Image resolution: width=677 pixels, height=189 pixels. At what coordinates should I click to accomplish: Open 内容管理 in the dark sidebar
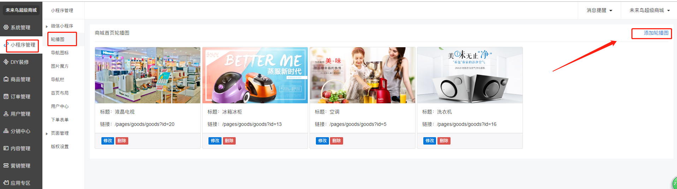[21, 148]
